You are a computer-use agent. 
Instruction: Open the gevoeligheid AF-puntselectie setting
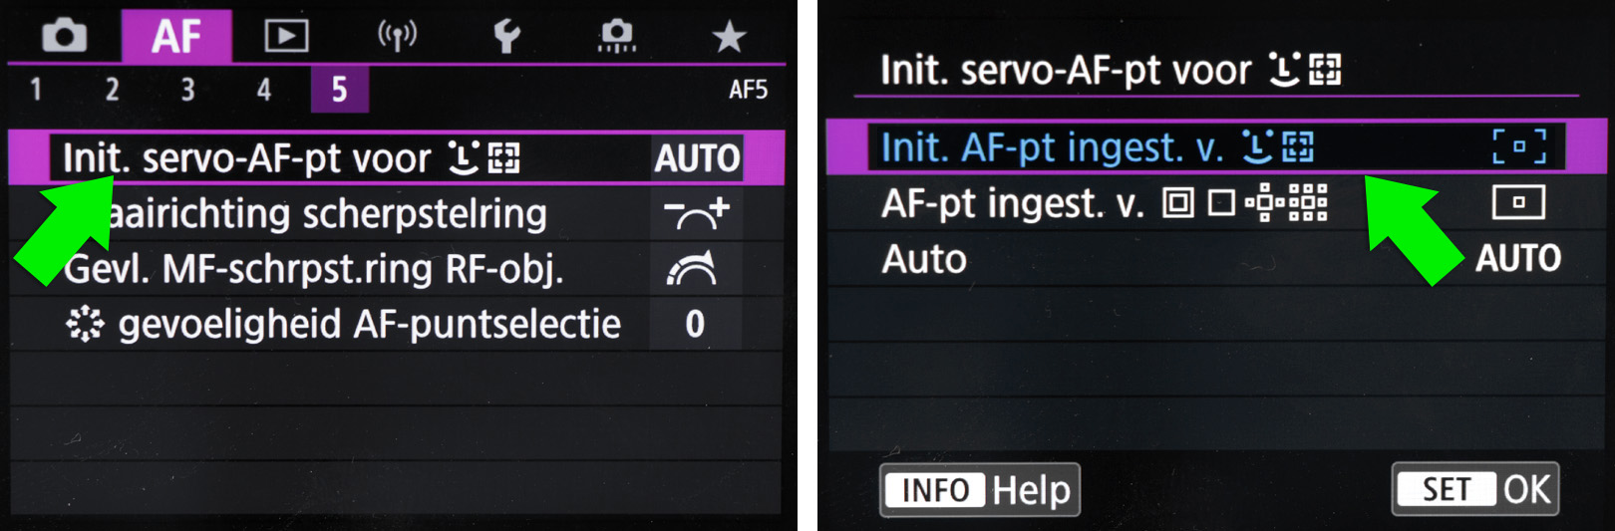tap(369, 324)
